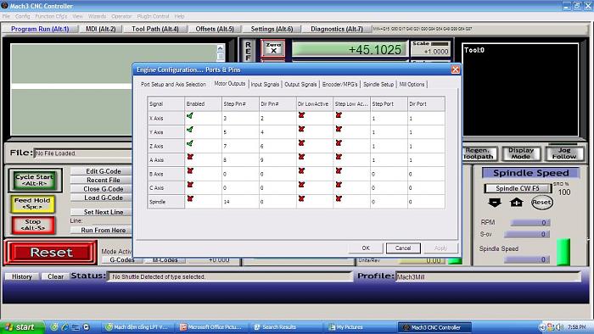
Task: Enable the C Axis motor output
Action: (x=190, y=185)
